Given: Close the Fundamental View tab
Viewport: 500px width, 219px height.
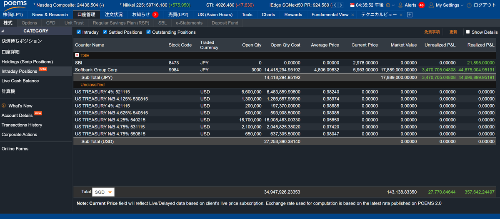Looking at the screenshot, I should click(353, 15).
